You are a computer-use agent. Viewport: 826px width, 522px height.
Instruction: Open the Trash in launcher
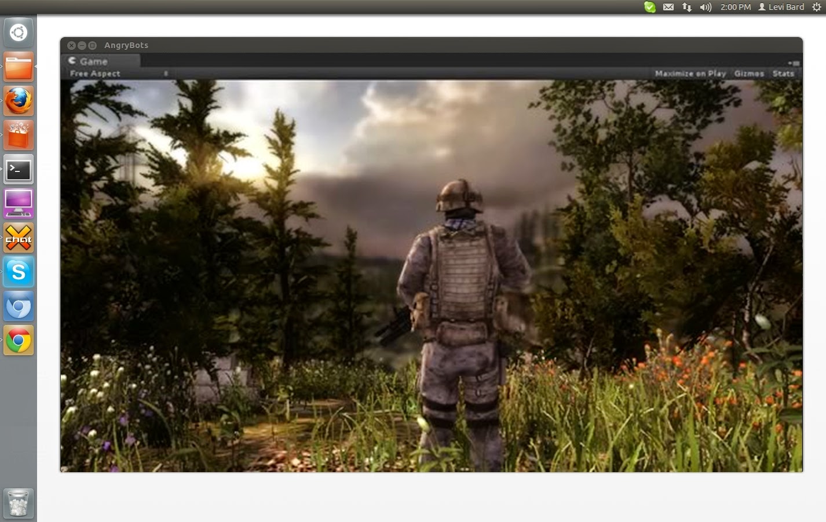pyautogui.click(x=19, y=503)
